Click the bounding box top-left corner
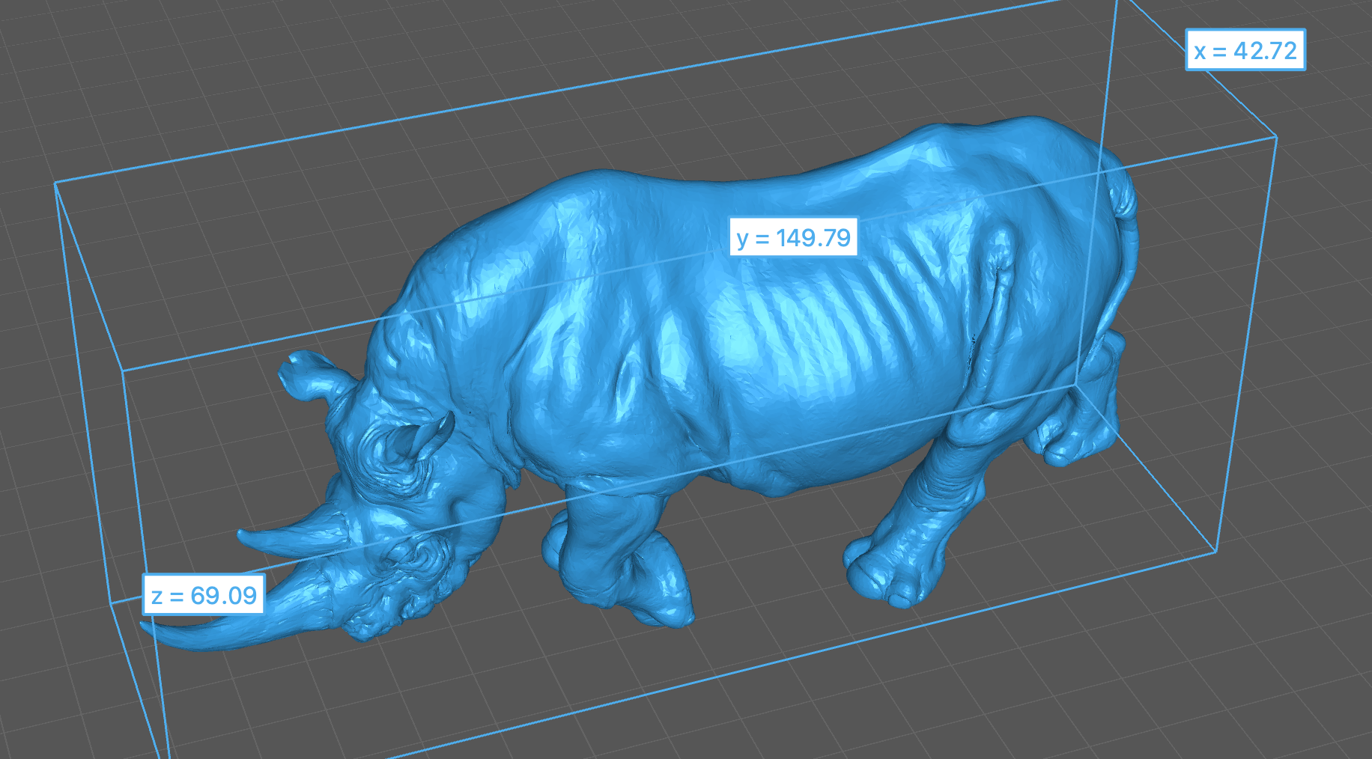Screen dimensions: 1372x759 (x=55, y=183)
